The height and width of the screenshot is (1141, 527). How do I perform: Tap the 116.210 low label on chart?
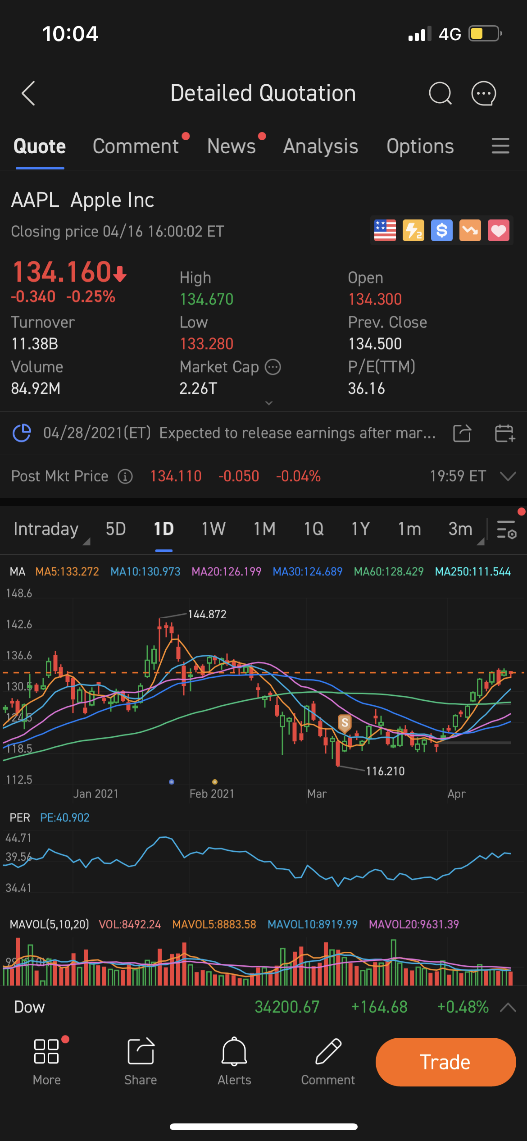[386, 771]
